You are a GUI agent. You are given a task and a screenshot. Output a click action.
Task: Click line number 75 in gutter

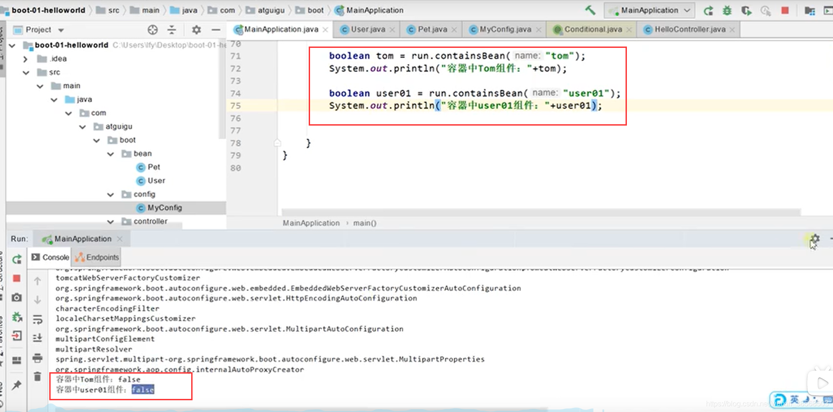235,106
